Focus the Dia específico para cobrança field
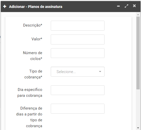This screenshot has width=141, height=130. tap(78, 90)
